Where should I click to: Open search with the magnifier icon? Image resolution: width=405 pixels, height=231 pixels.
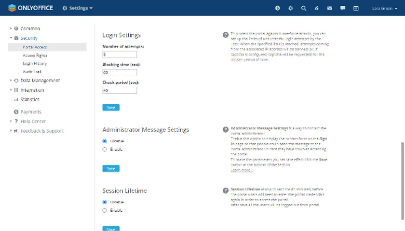click(x=304, y=8)
